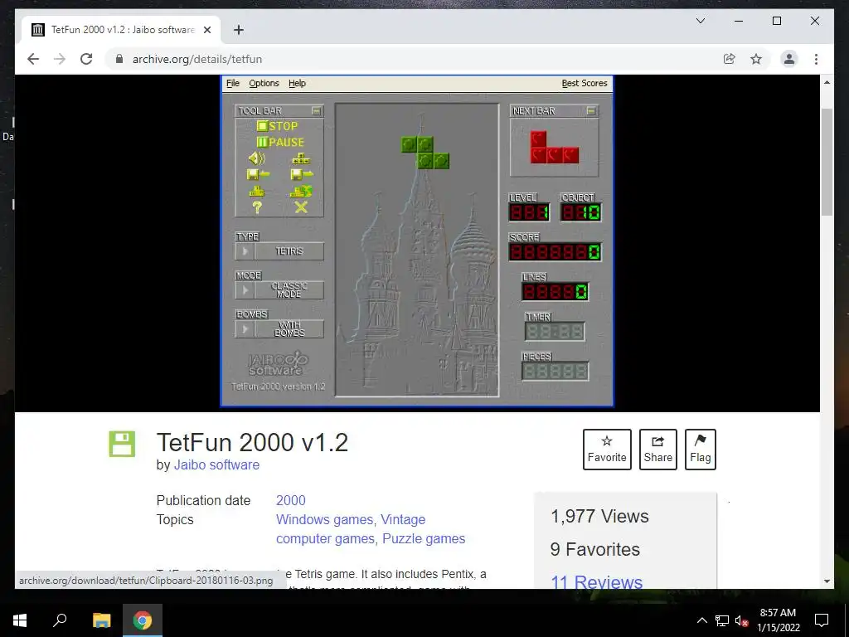The width and height of the screenshot is (849, 637).
Task: Open File Explorer from the taskbar
Action: 101,620
